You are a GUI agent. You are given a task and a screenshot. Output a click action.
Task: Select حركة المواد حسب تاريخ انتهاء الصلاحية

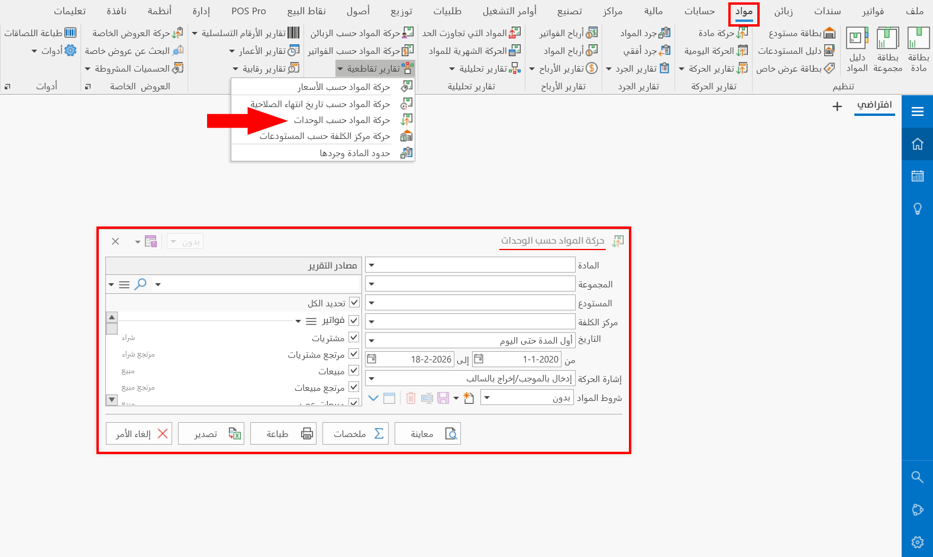click(x=323, y=104)
